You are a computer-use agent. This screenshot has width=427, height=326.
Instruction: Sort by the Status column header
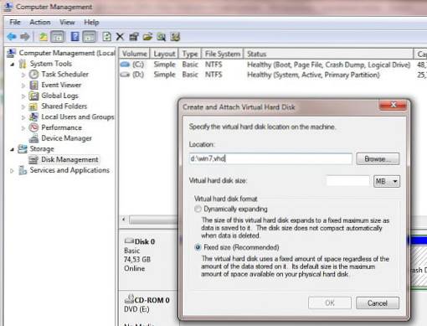[x=328, y=54]
